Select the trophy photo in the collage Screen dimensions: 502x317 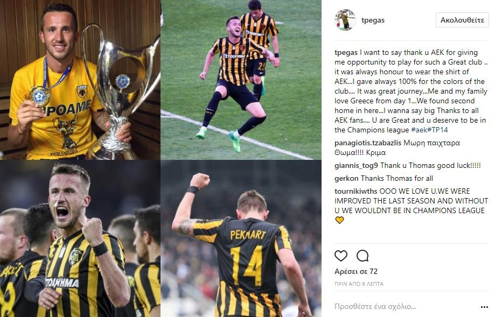pyautogui.click(x=80, y=80)
